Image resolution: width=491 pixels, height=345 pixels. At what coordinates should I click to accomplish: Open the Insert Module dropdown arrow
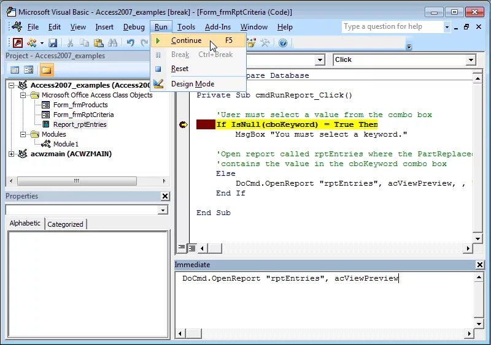tap(42, 43)
